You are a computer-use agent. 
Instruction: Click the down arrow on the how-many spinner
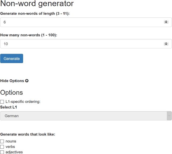pos(166,45)
